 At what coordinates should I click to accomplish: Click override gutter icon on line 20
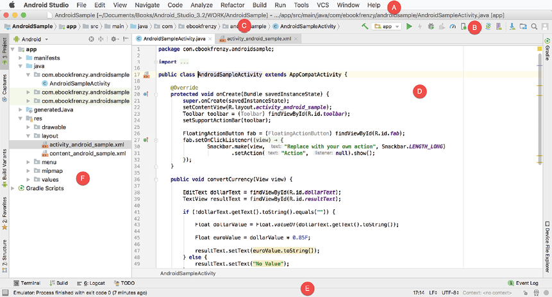[146, 94]
